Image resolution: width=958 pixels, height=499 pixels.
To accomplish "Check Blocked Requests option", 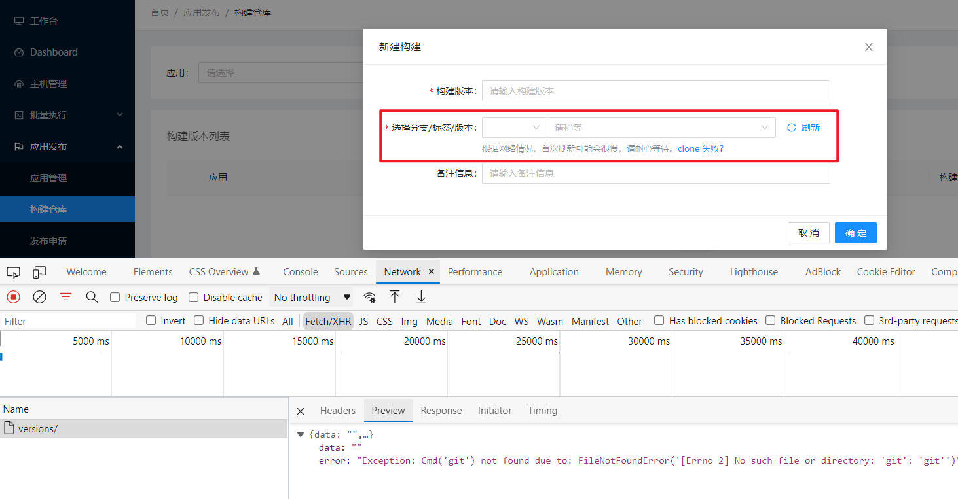I will [x=771, y=320].
